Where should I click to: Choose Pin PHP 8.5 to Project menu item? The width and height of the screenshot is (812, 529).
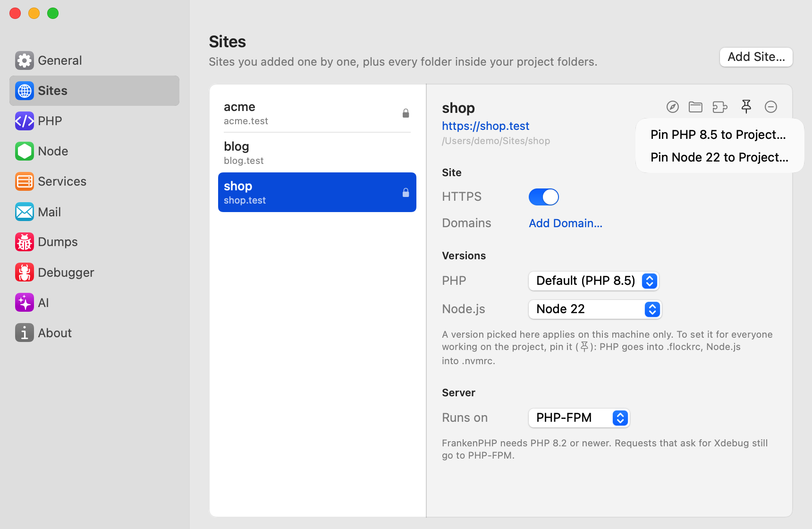coord(719,135)
